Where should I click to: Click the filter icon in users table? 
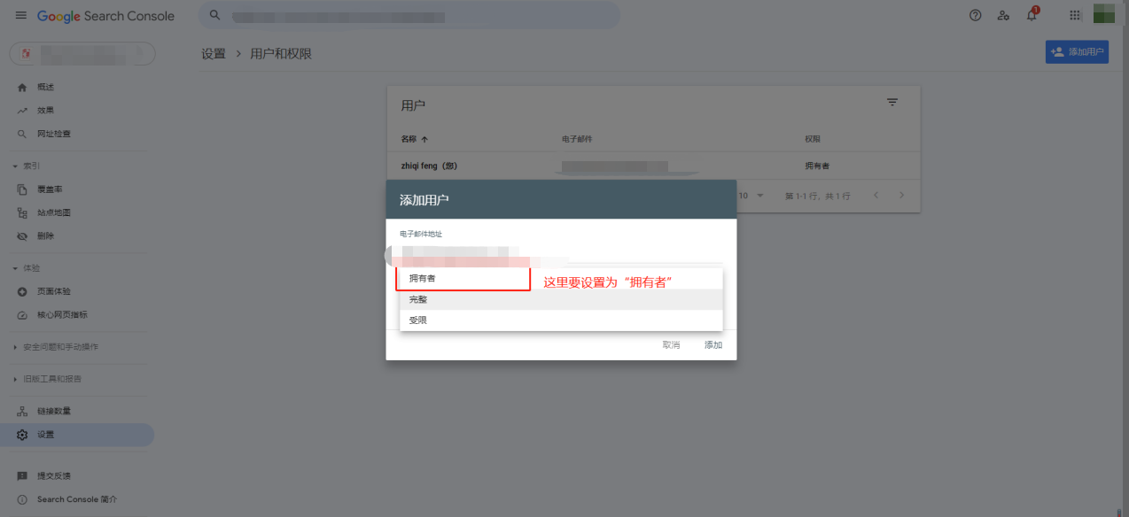point(892,103)
